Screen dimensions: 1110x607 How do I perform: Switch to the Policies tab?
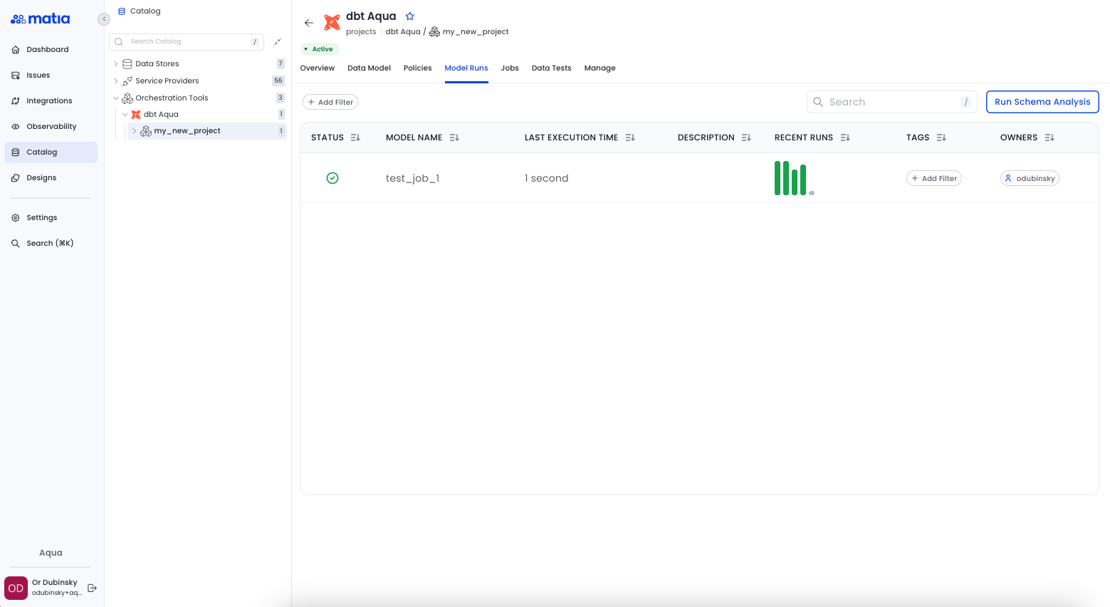click(x=417, y=68)
